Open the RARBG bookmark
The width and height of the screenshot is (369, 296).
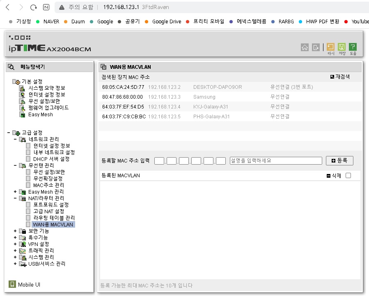click(286, 22)
